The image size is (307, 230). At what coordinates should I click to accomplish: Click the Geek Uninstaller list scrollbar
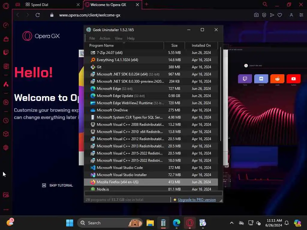point(220,94)
